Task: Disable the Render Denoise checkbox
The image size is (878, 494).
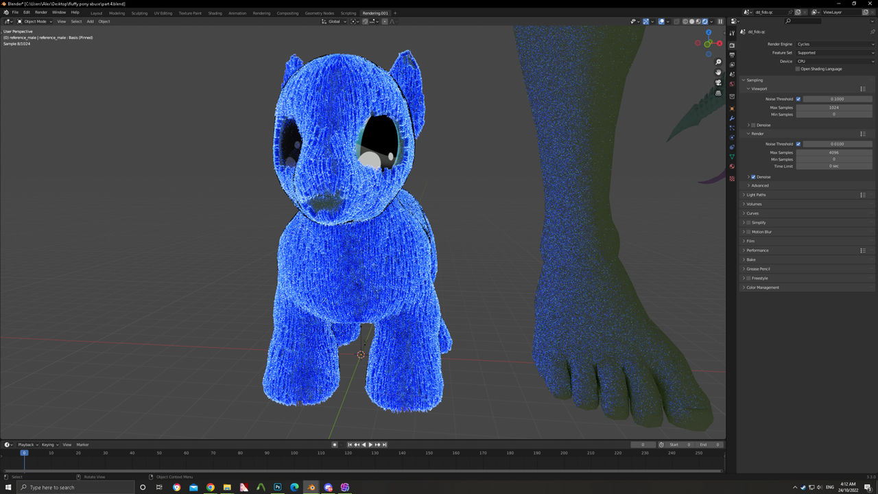Action: tap(753, 177)
